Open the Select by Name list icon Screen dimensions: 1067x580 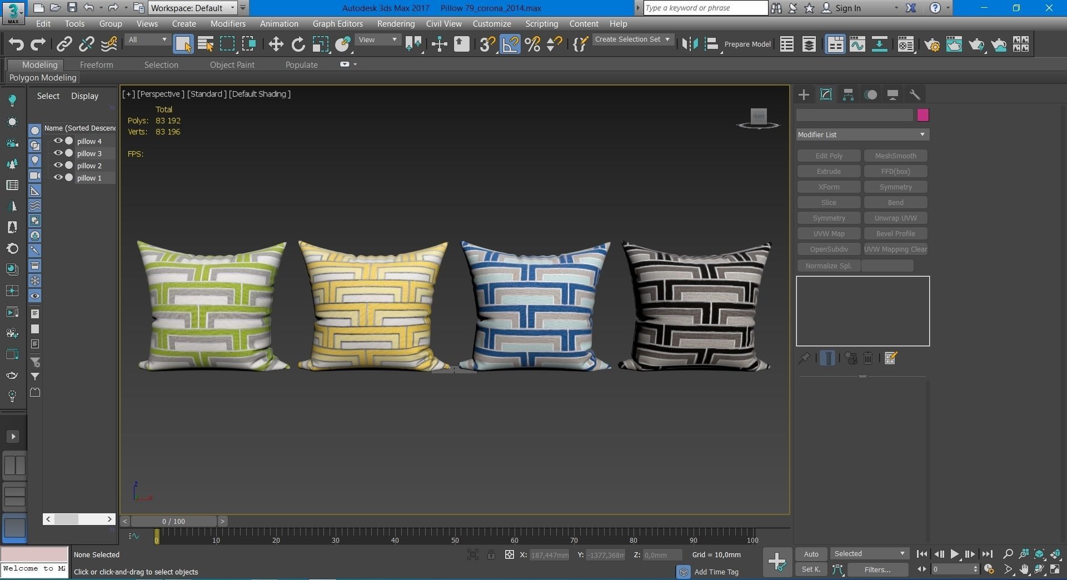click(206, 44)
